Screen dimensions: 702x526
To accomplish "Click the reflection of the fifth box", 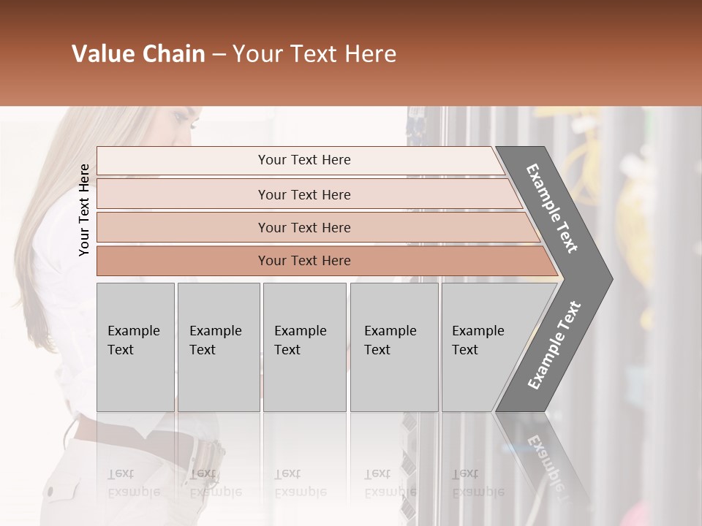I will pyautogui.click(x=475, y=468).
